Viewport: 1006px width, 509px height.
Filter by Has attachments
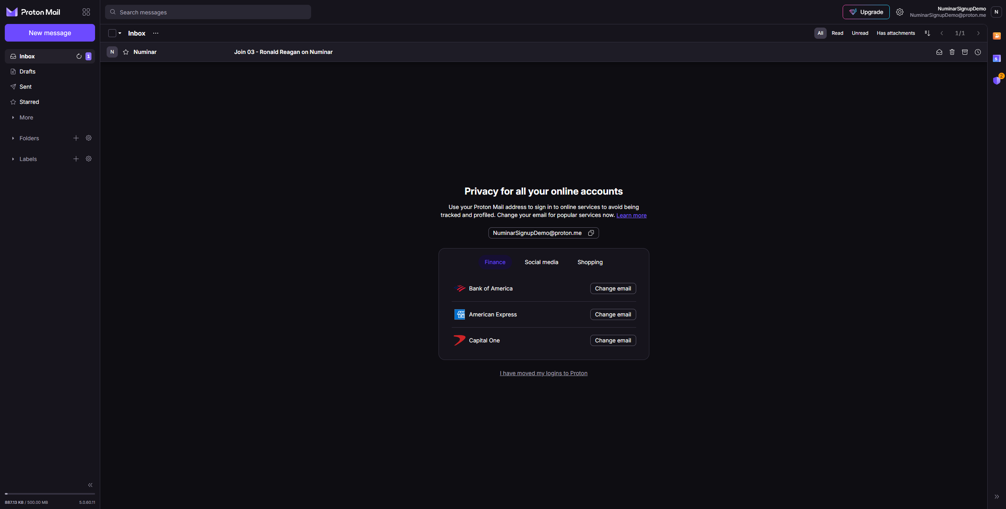(x=896, y=33)
